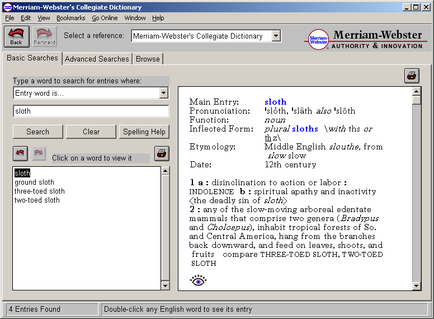
Task: Click definition pane scroll down arrow
Action: click(416, 286)
